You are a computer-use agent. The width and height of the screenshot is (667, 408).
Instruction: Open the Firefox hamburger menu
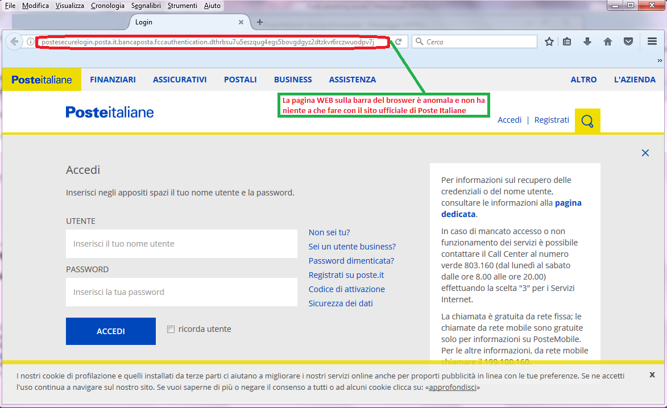652,41
